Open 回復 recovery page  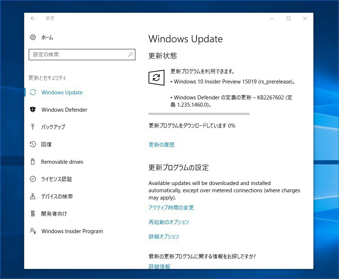(46, 144)
